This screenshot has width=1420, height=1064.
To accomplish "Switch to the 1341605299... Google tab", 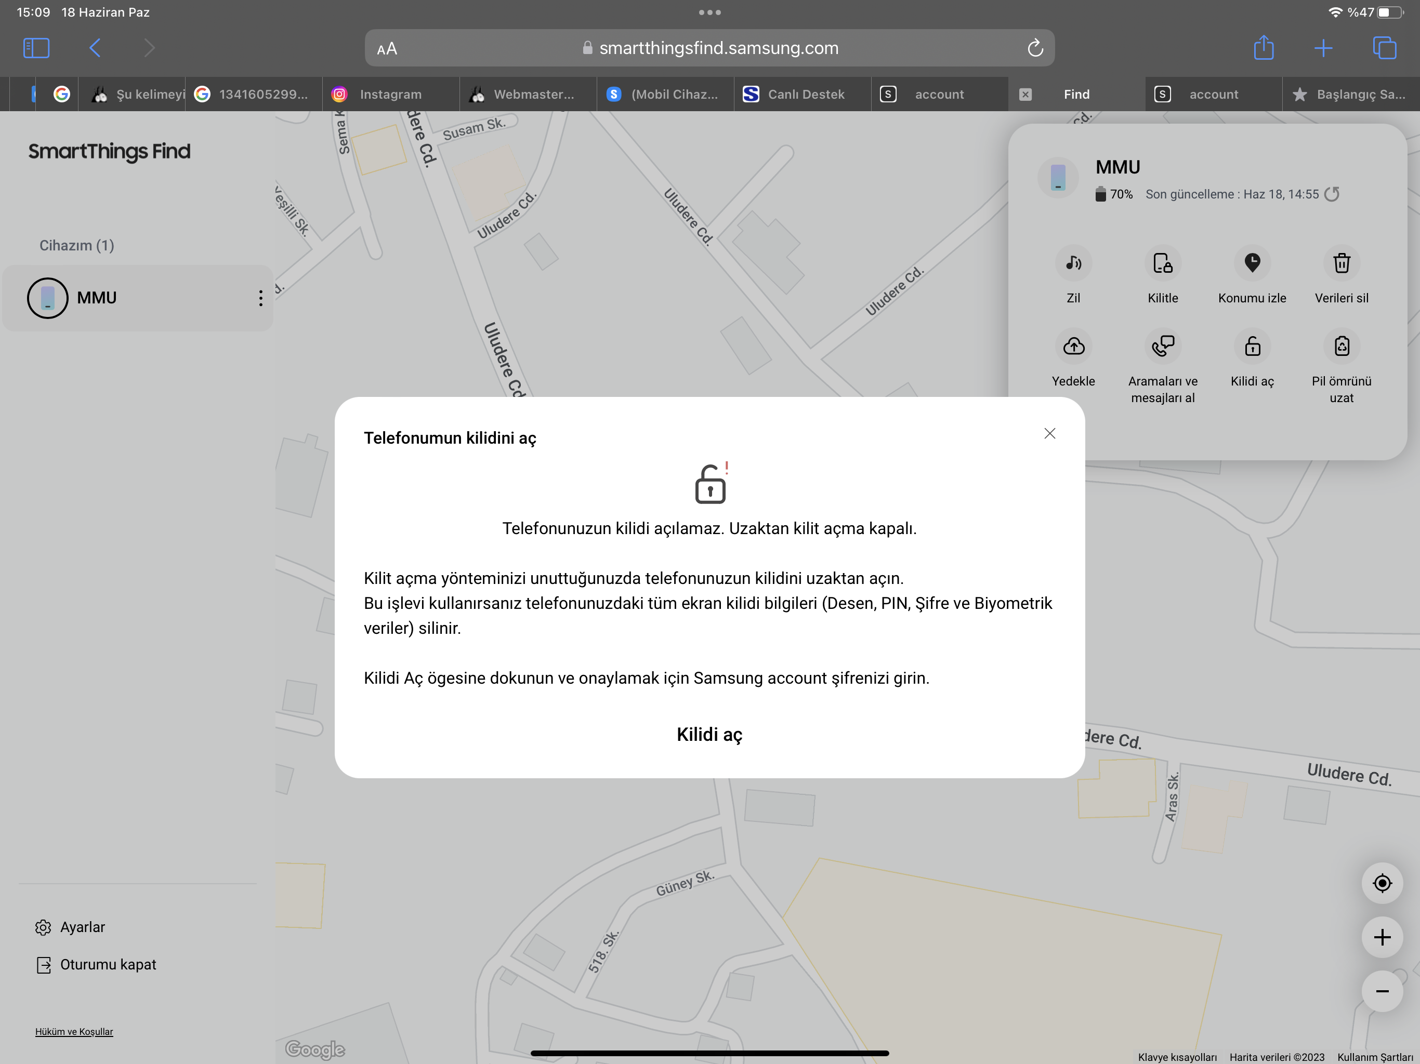I will [x=254, y=95].
